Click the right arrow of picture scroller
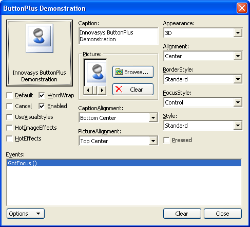 coord(102,90)
